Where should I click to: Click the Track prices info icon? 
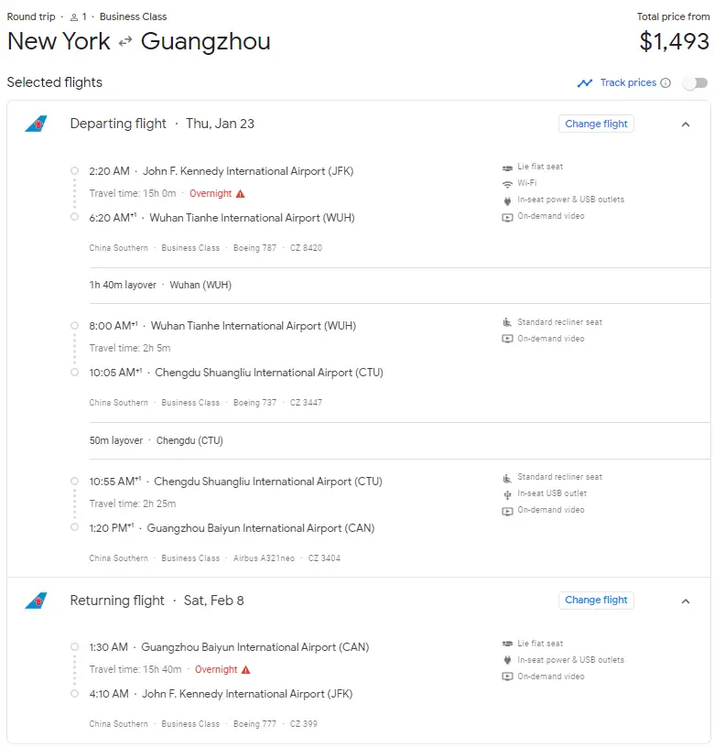click(x=665, y=83)
